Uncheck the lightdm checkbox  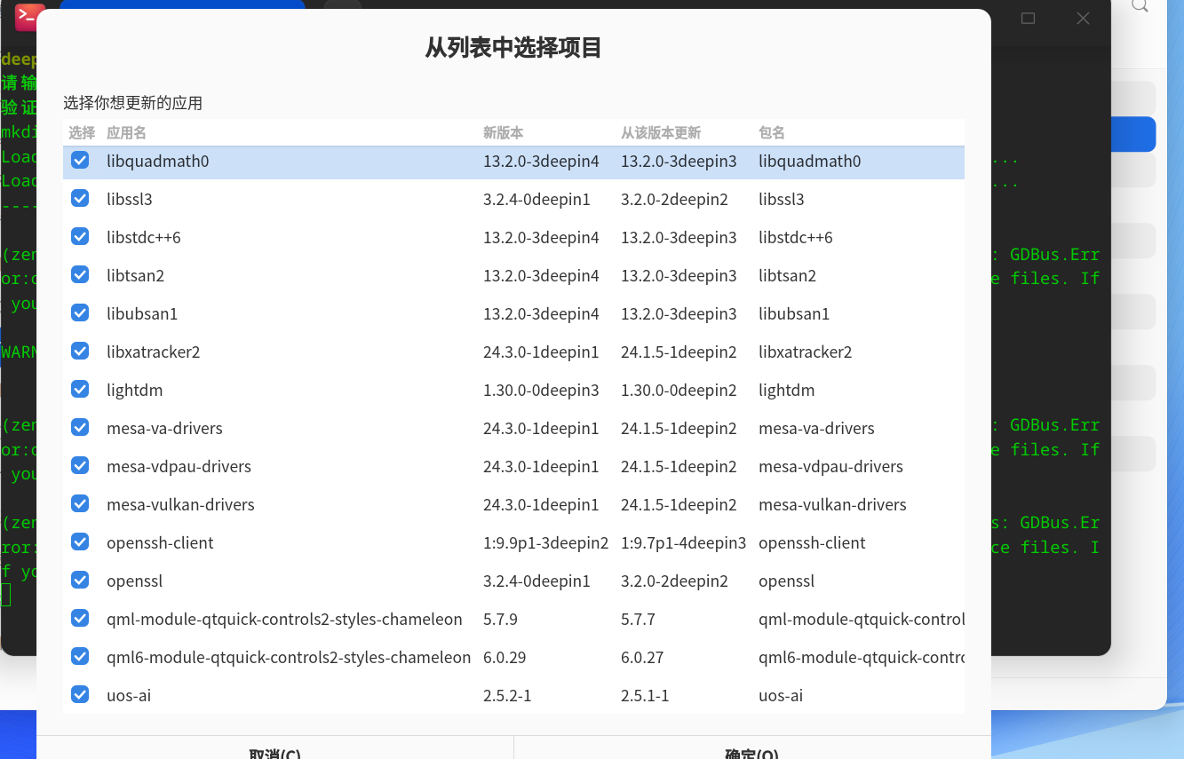point(80,390)
